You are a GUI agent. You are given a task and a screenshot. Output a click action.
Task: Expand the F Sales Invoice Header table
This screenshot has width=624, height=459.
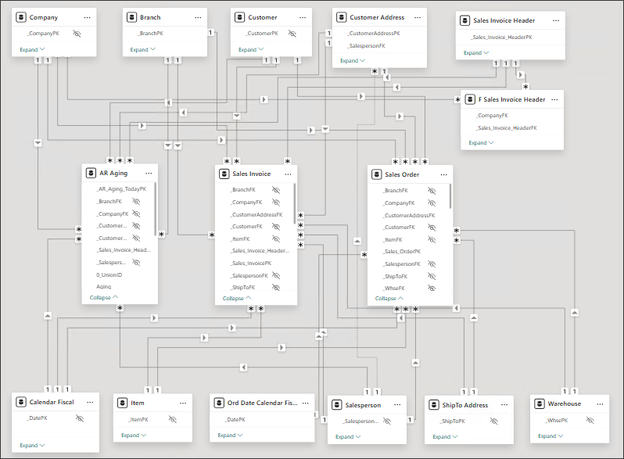point(481,143)
